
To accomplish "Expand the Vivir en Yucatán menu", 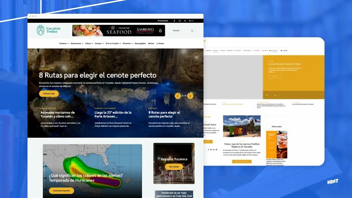I will tap(113, 43).
